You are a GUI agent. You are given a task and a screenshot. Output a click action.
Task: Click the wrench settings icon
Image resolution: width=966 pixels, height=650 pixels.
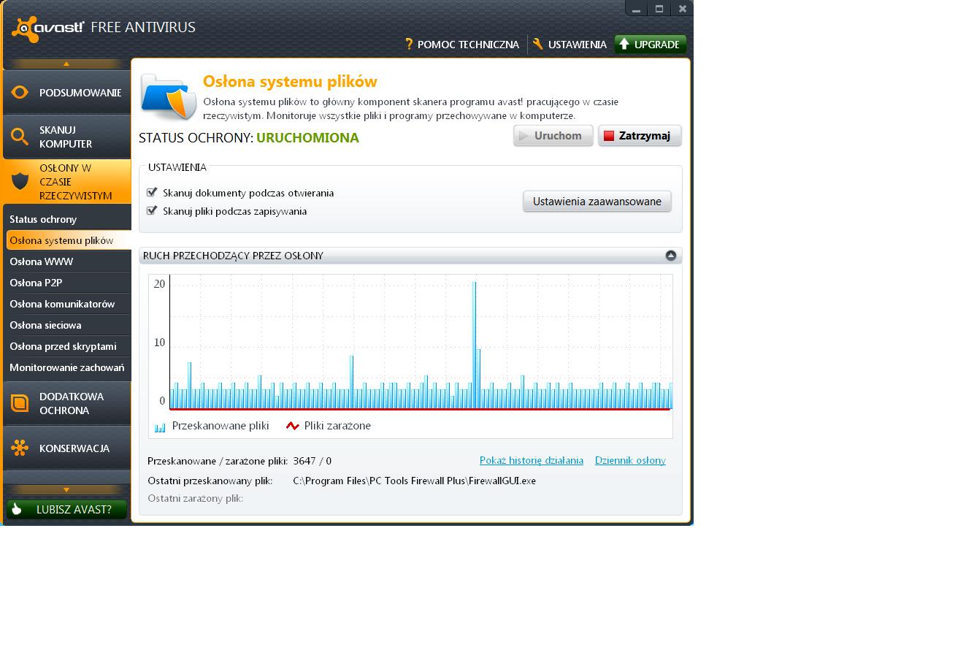pos(538,45)
